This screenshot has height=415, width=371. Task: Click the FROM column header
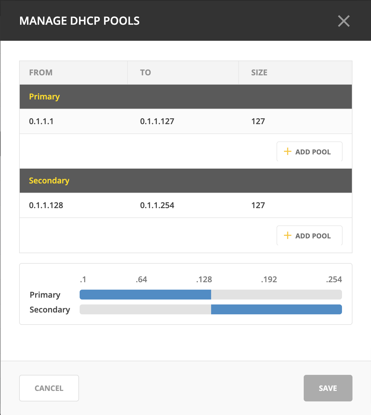click(x=41, y=73)
